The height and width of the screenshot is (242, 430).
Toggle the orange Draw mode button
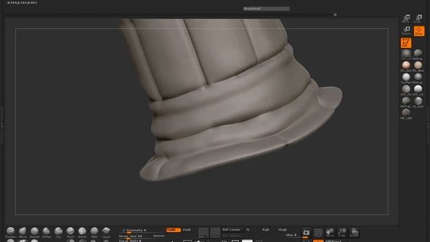coord(419,31)
